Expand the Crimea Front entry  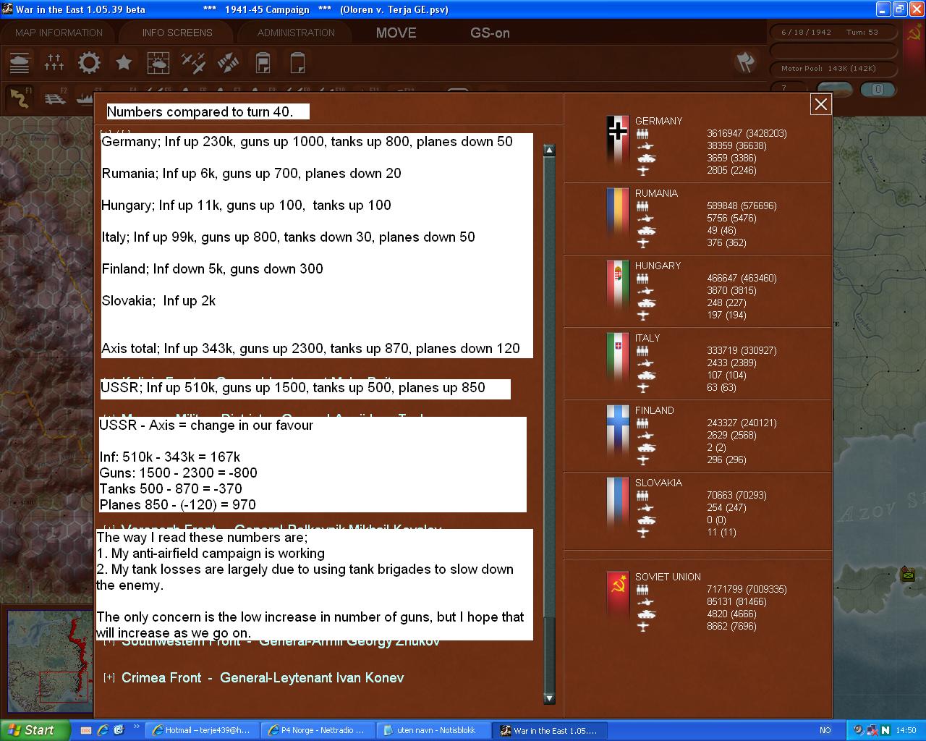coord(109,678)
